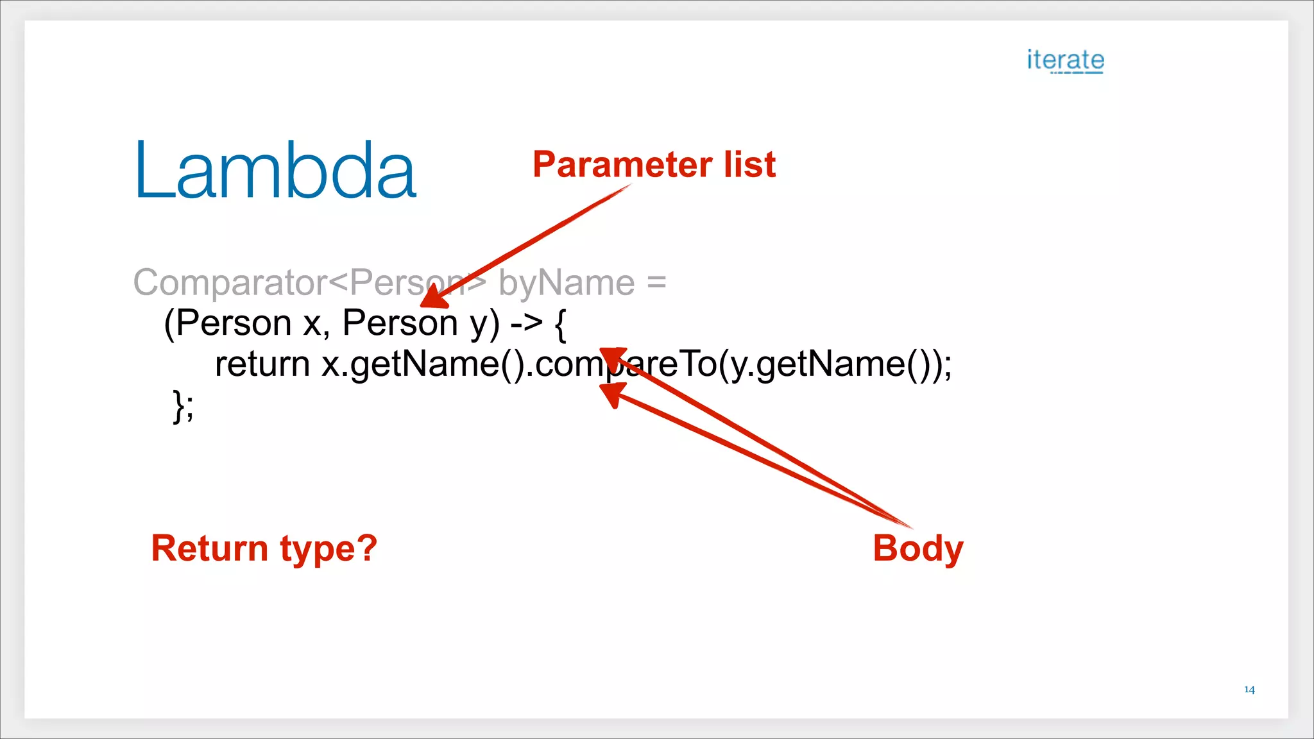Click the iterate logo
This screenshot has height=739, width=1314.
[x=1066, y=60]
